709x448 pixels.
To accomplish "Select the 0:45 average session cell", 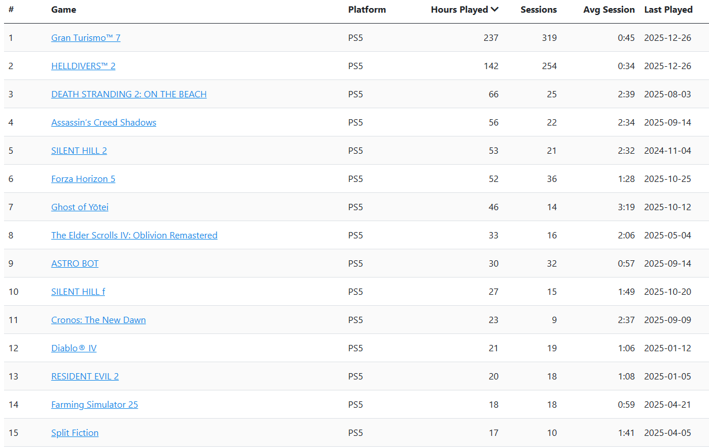I will [x=626, y=38].
